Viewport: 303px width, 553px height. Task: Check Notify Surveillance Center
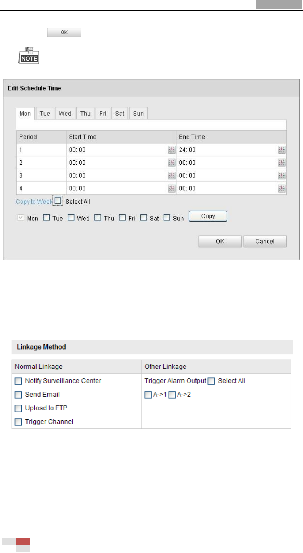pyautogui.click(x=18, y=381)
